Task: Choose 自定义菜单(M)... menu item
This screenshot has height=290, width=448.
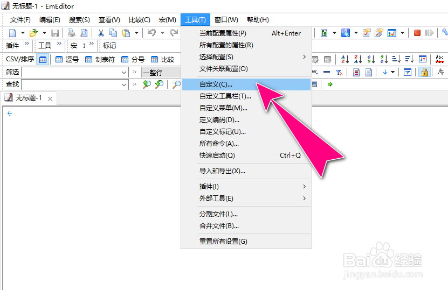Action: coord(246,108)
